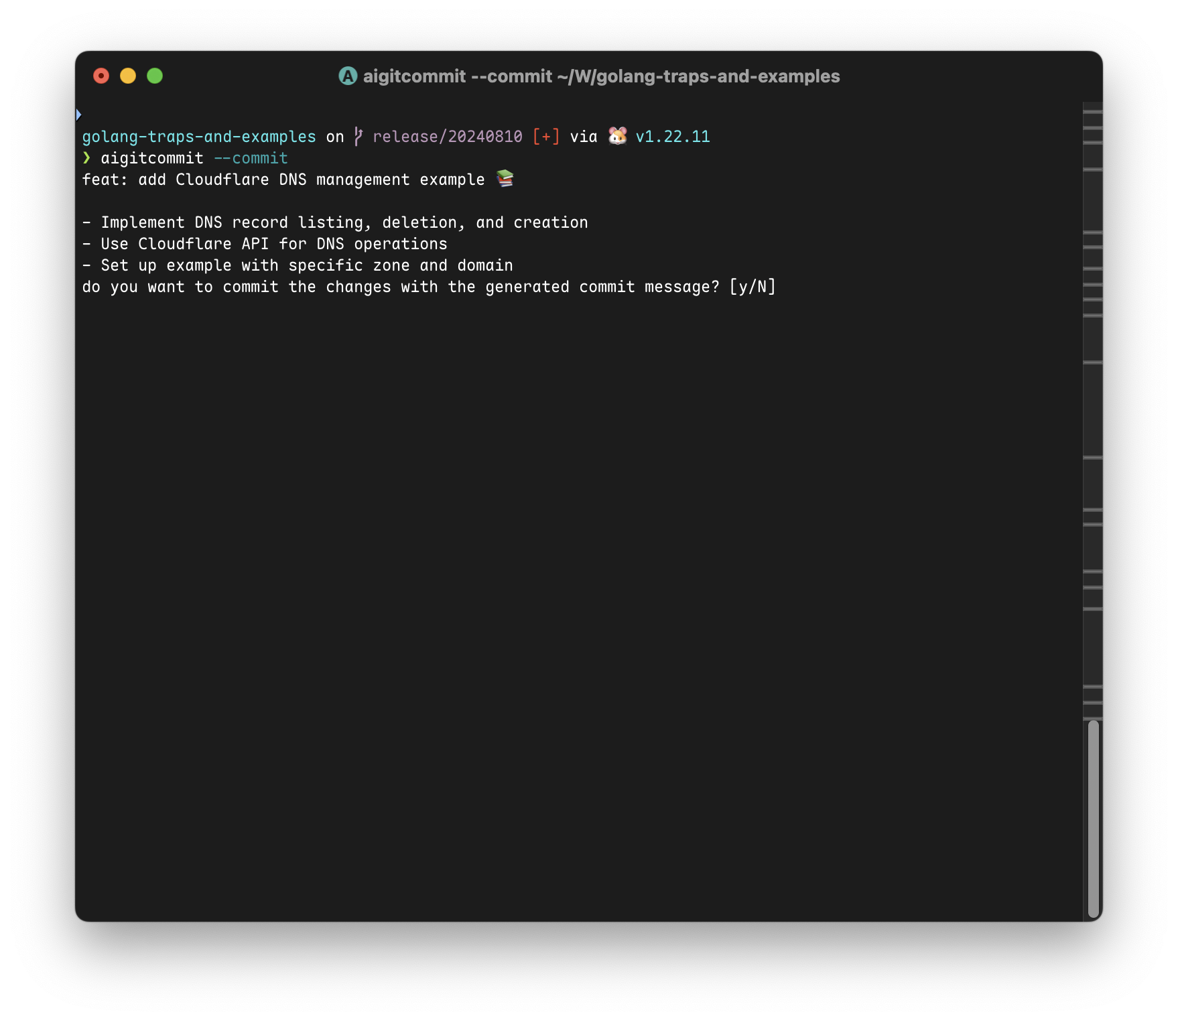This screenshot has height=1021, width=1178.
Task: Click the '[+]' git status indicator
Action: (x=546, y=137)
